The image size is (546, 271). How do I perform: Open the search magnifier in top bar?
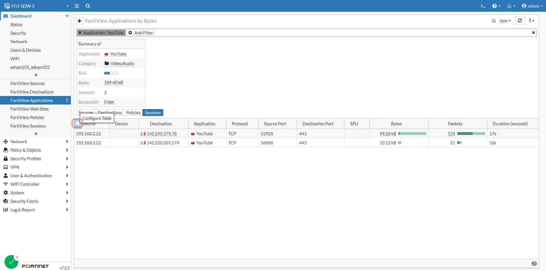pyautogui.click(x=88, y=6)
